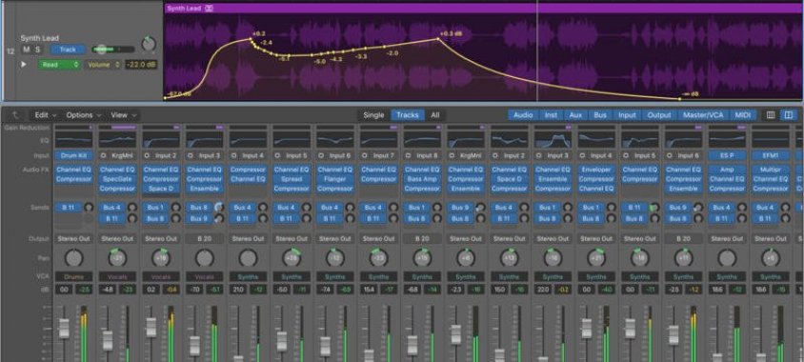Click the Track button on Synth Lead
This screenshot has height=362, width=804.
(68, 50)
